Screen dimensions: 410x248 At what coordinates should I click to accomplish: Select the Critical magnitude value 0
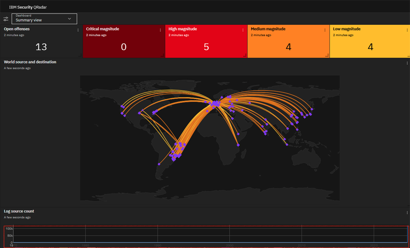coord(124,47)
